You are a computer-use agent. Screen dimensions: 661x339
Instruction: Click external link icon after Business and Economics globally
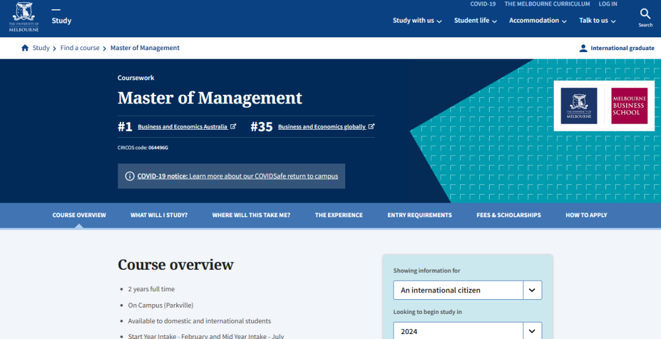point(372,127)
